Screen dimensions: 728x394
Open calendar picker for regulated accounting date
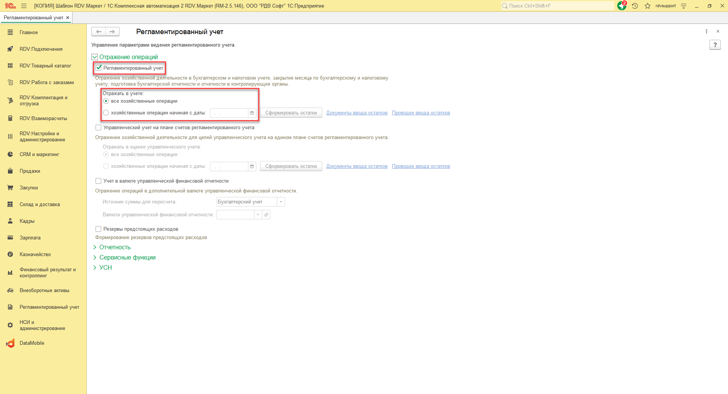252,113
